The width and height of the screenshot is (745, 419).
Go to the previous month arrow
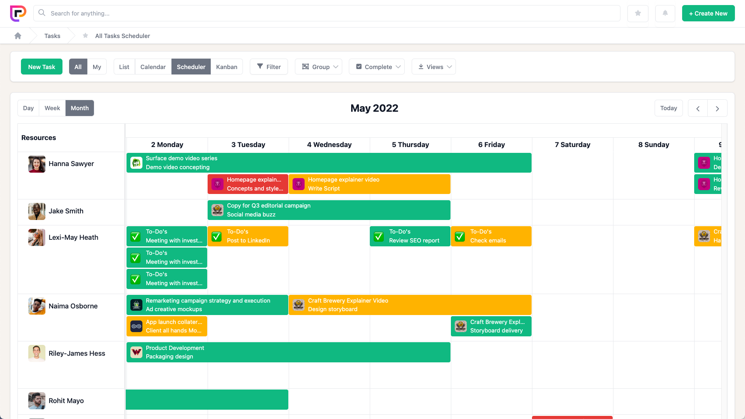(698, 108)
